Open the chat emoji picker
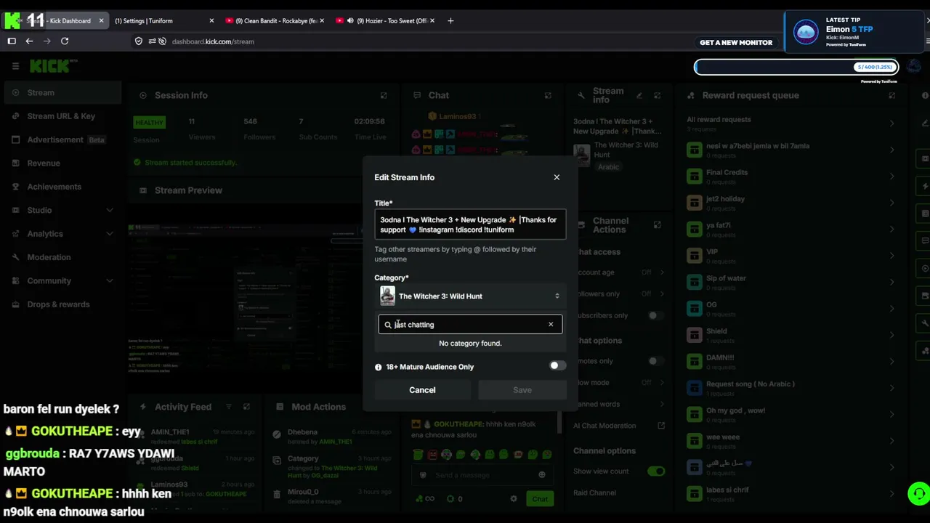The height and width of the screenshot is (523, 930). (x=541, y=475)
